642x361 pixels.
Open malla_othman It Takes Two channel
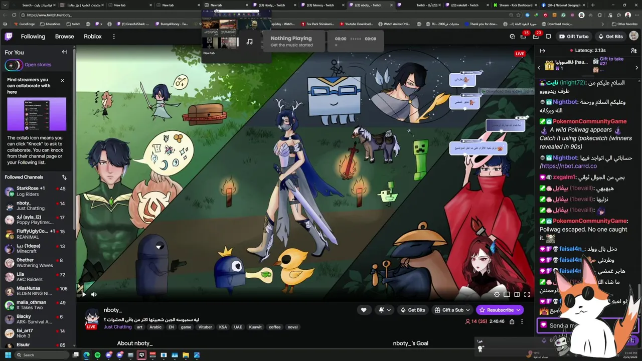click(x=38, y=305)
